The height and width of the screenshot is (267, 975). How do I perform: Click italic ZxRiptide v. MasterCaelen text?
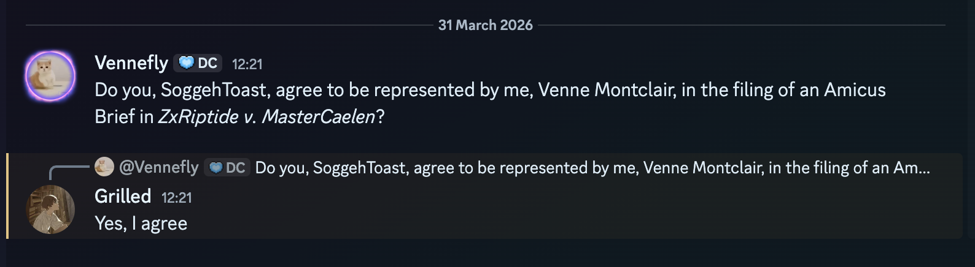point(266,116)
